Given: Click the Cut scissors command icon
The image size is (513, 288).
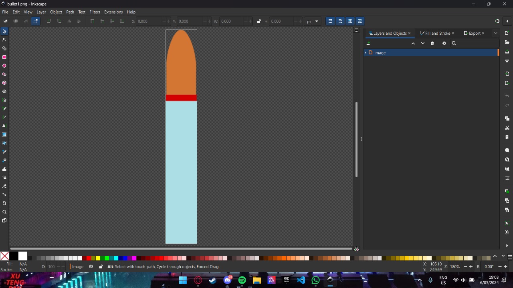Looking at the screenshot, I should [507, 128].
